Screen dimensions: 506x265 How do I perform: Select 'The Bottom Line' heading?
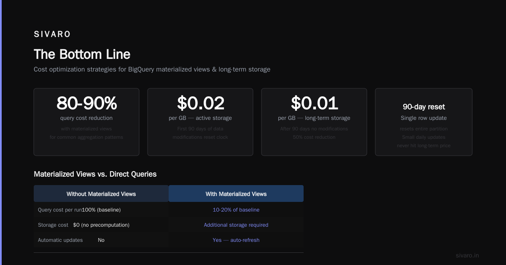tap(82, 54)
